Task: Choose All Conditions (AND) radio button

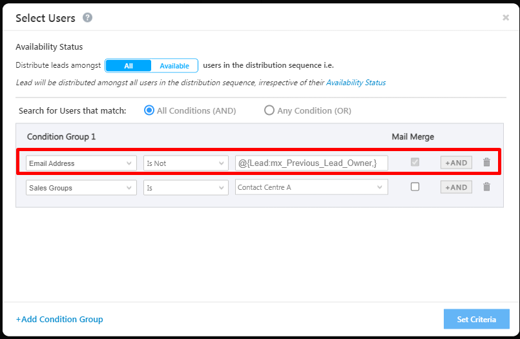Action: 149,110
